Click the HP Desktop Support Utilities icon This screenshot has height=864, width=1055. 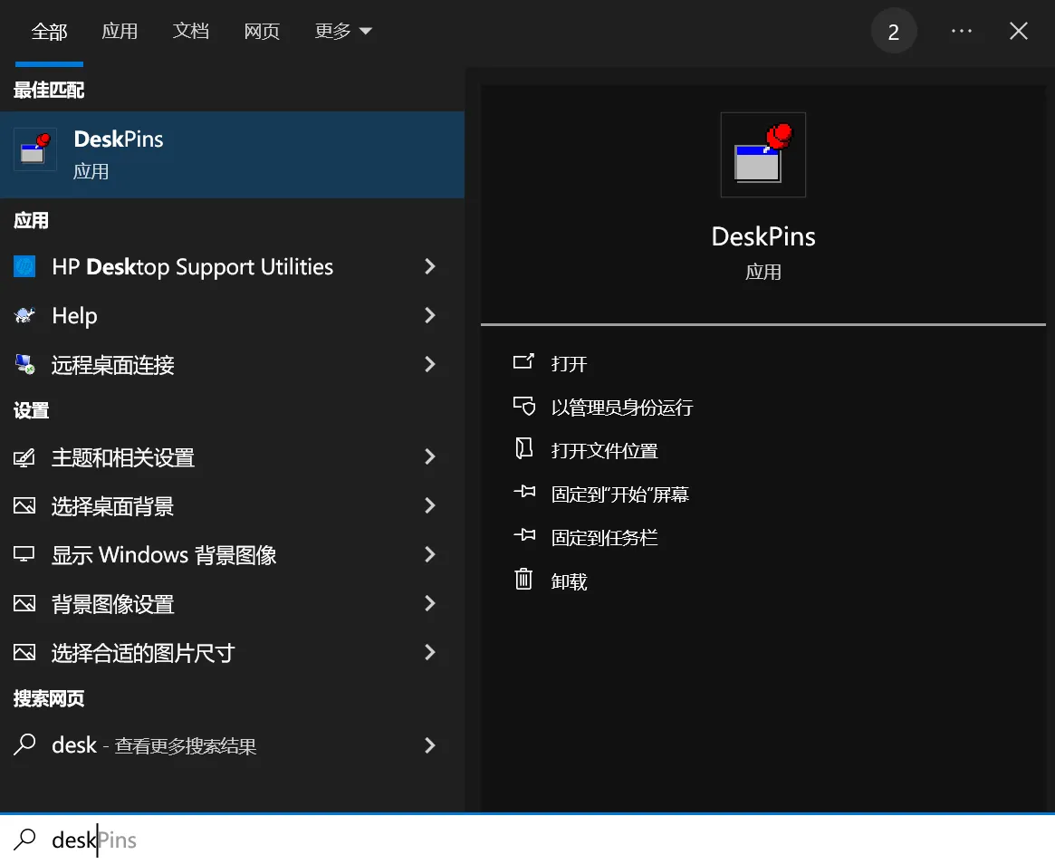24,266
